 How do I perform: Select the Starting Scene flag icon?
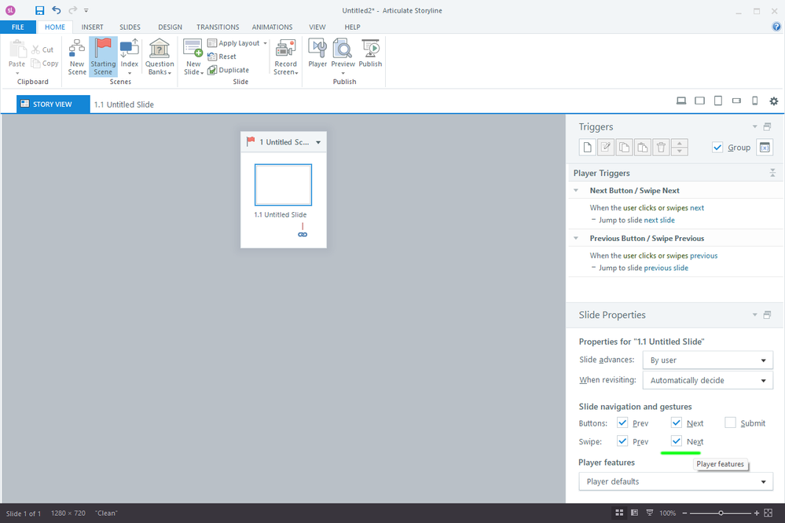click(103, 50)
